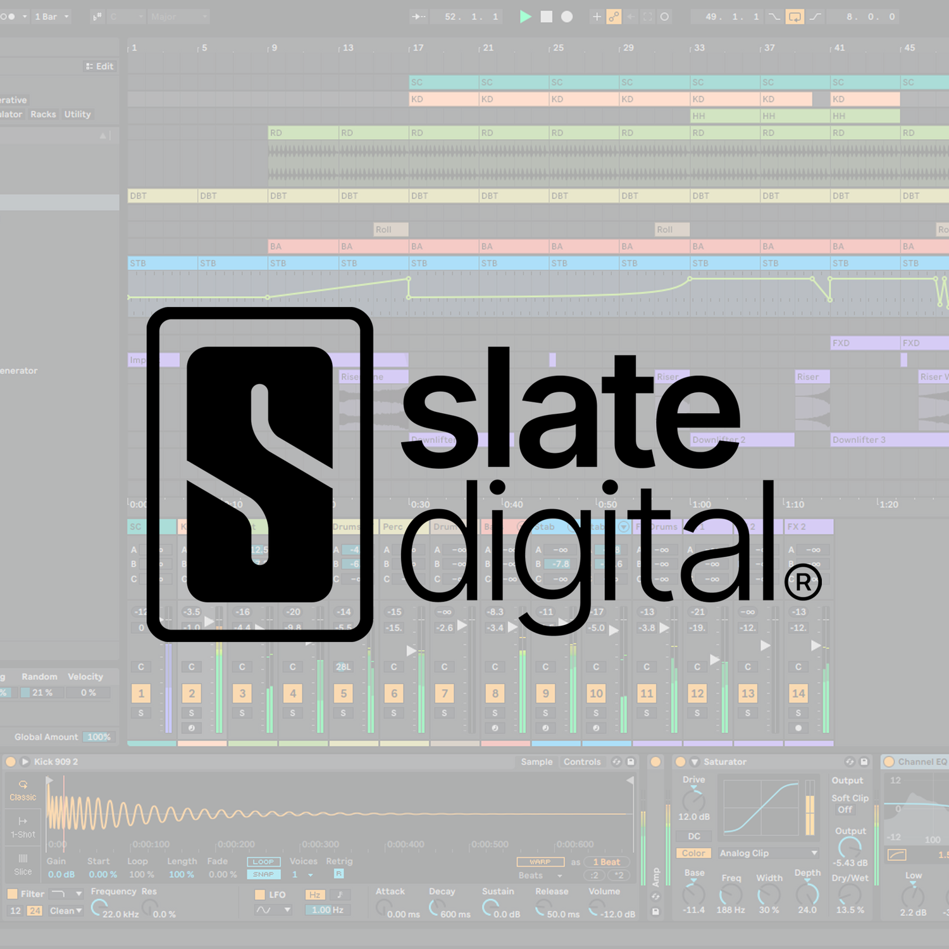
Task: Toggle the Automation Arm button
Action: 614,17
